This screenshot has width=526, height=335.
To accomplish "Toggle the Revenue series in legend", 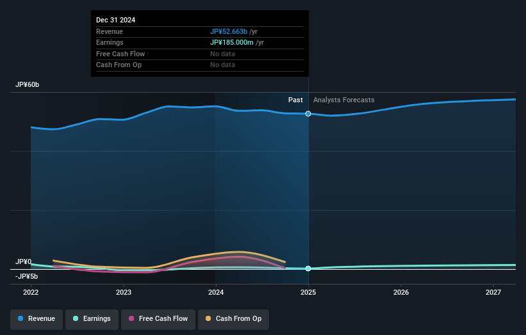I will pos(37,318).
